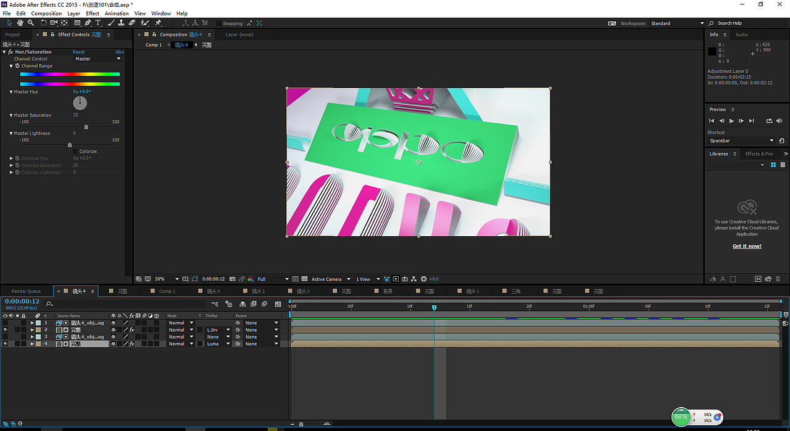Select the Hand tool
790x431 pixels.
tap(20, 23)
